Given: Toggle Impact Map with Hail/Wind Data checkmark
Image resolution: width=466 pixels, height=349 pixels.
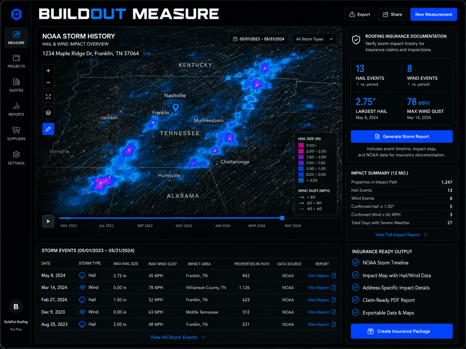Looking at the screenshot, I should click(355, 275).
